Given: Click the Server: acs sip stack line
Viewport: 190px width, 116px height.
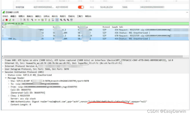Looking at the screenshot, I should 23,98.
